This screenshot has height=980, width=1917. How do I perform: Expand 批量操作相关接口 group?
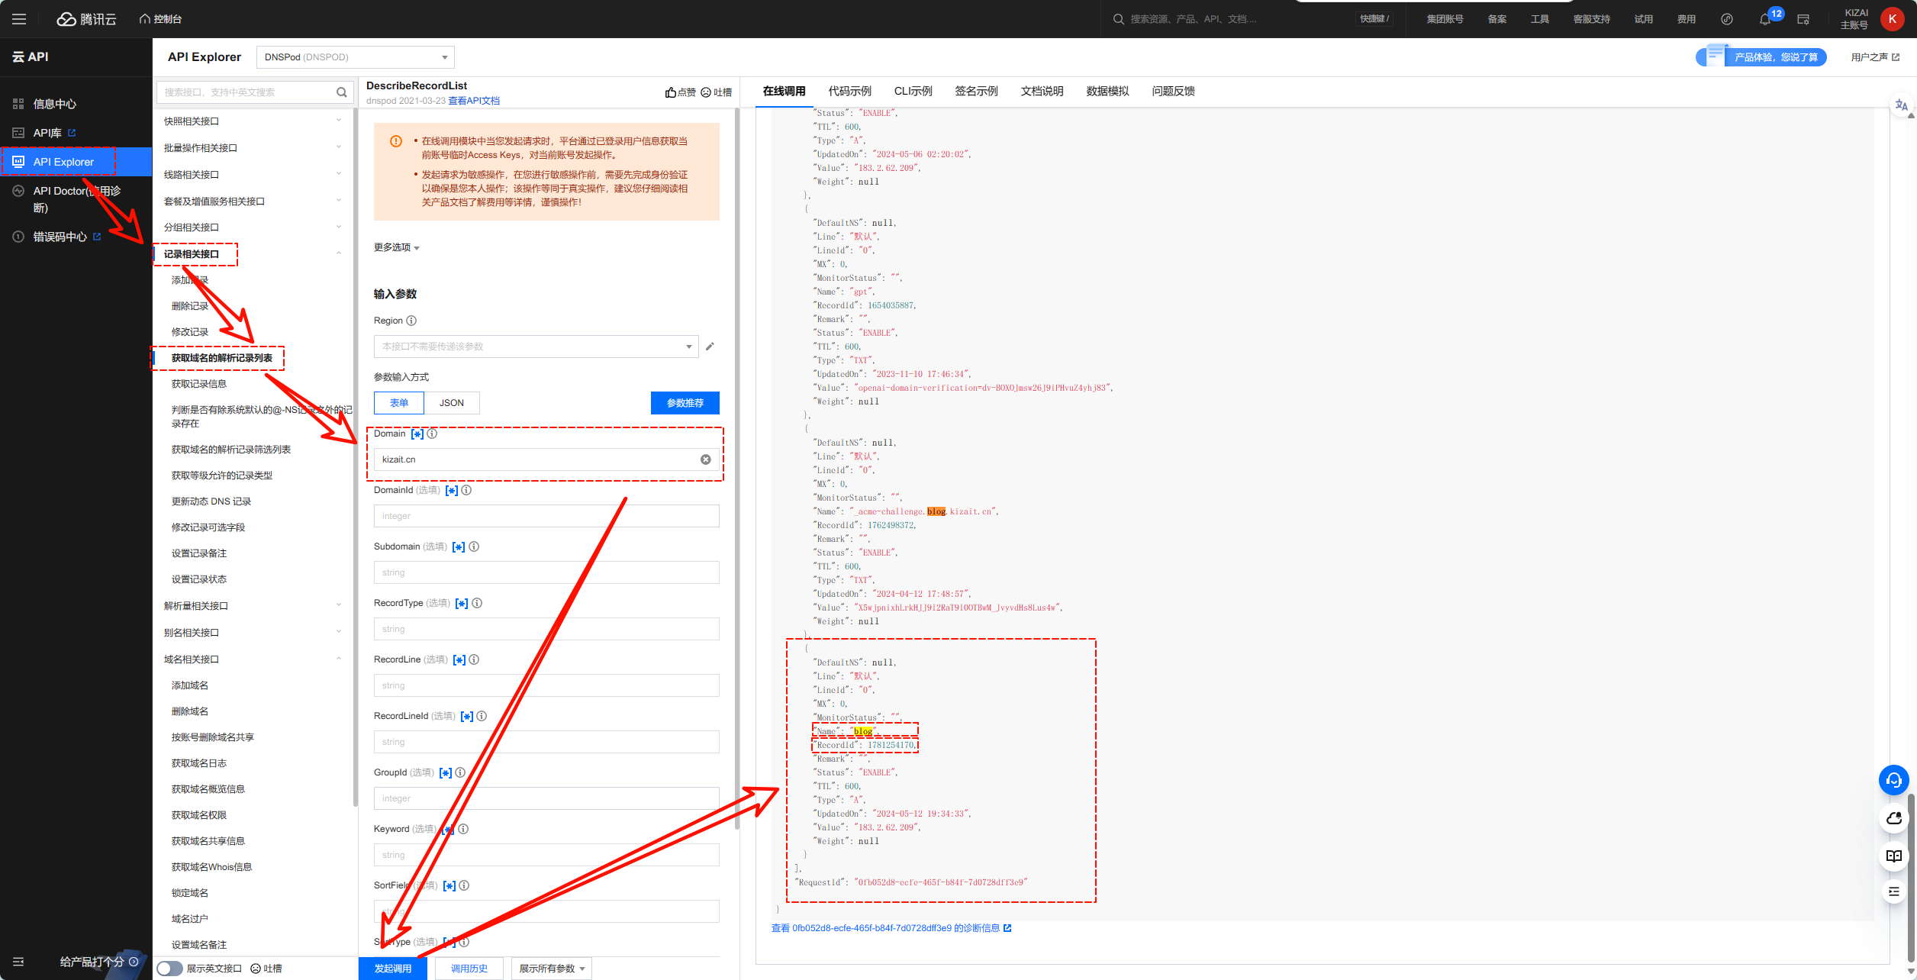pos(253,148)
